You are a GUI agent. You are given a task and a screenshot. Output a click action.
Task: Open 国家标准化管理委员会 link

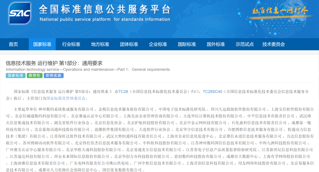66,98
